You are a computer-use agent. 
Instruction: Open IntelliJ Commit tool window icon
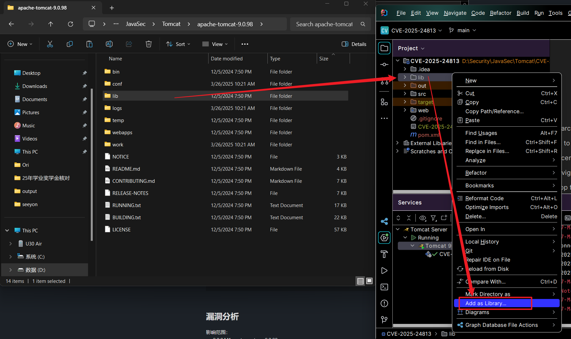[384, 65]
